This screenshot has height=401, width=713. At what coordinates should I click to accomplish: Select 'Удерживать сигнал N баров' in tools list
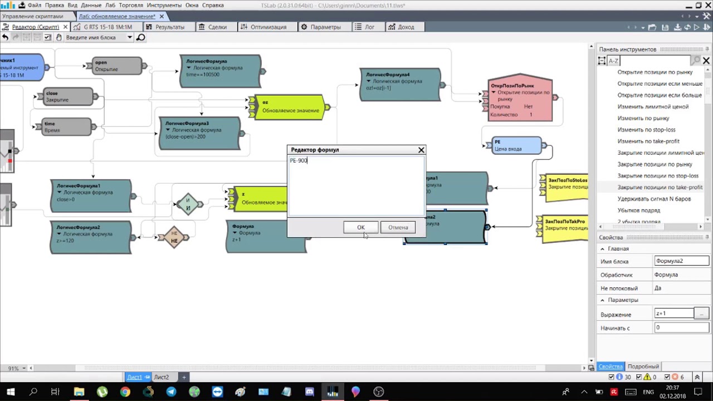pos(654,199)
